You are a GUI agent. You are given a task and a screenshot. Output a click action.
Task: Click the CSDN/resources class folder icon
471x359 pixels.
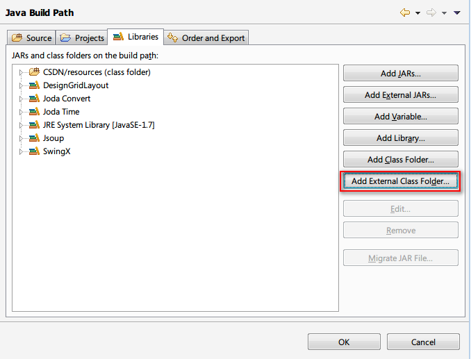[x=34, y=72]
